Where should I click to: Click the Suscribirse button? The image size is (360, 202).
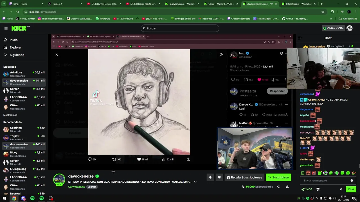pos(278,177)
